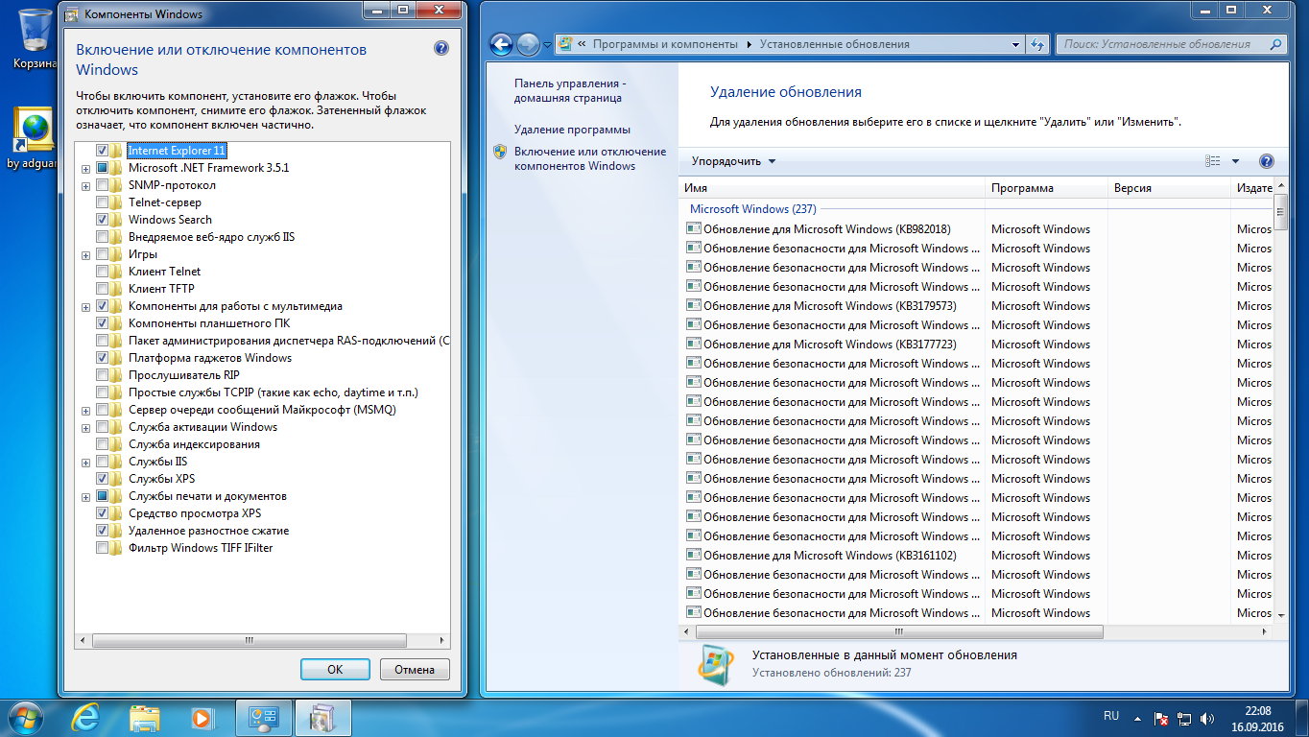Click the Start button orb
1309x737 pixels.
click(25, 717)
